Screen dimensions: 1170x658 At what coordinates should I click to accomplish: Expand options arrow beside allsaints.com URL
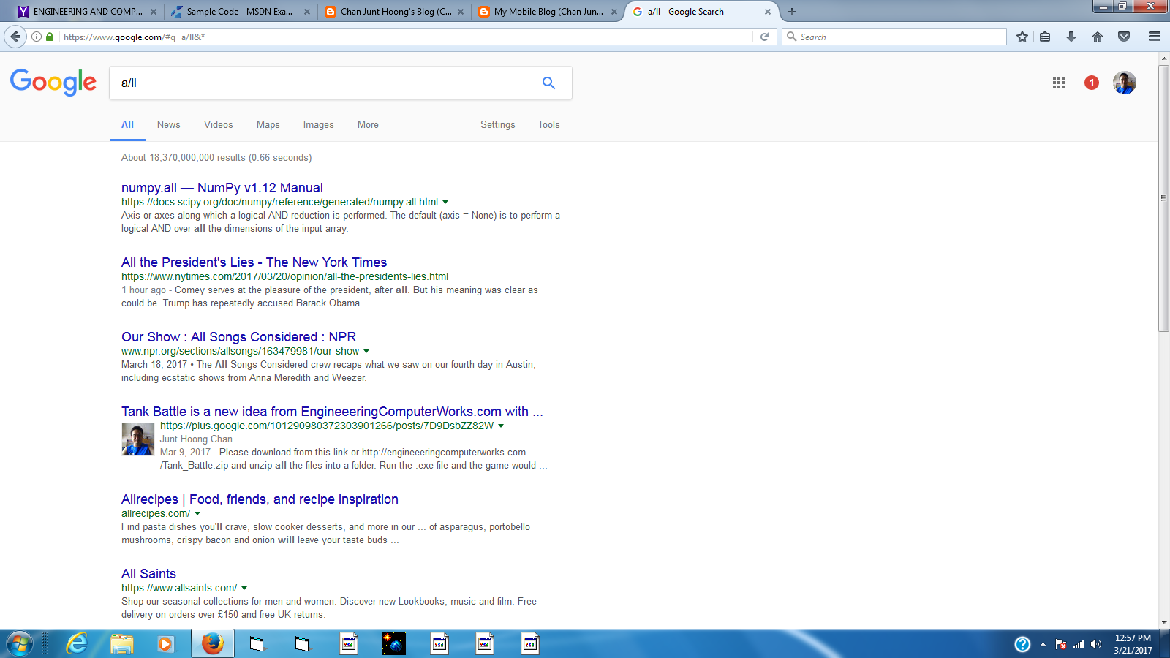pos(244,589)
